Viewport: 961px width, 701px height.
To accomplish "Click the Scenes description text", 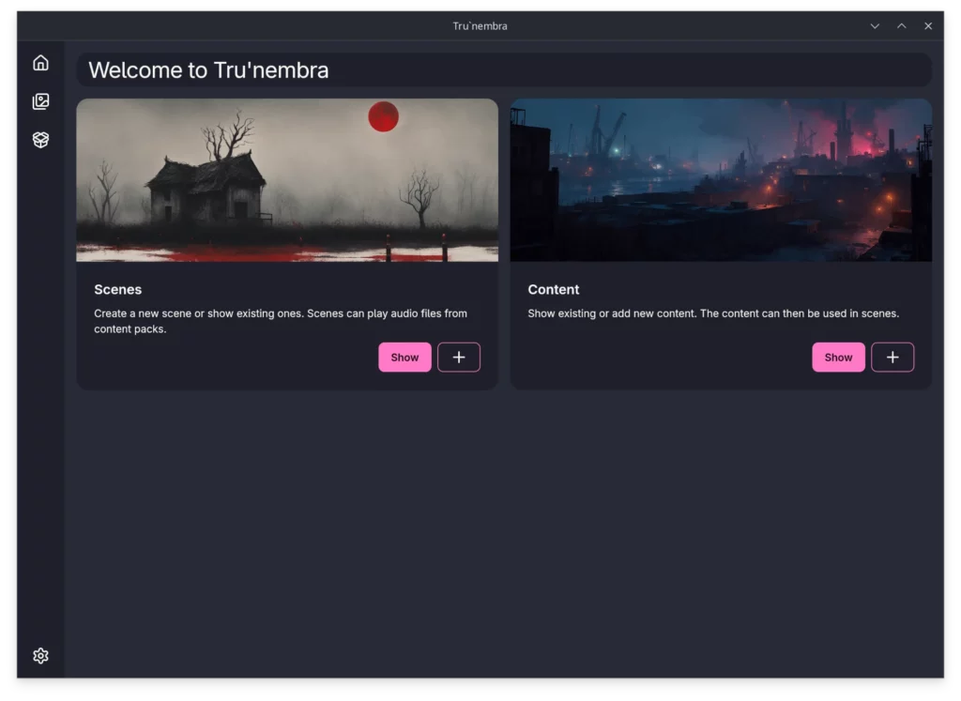I will 280,321.
